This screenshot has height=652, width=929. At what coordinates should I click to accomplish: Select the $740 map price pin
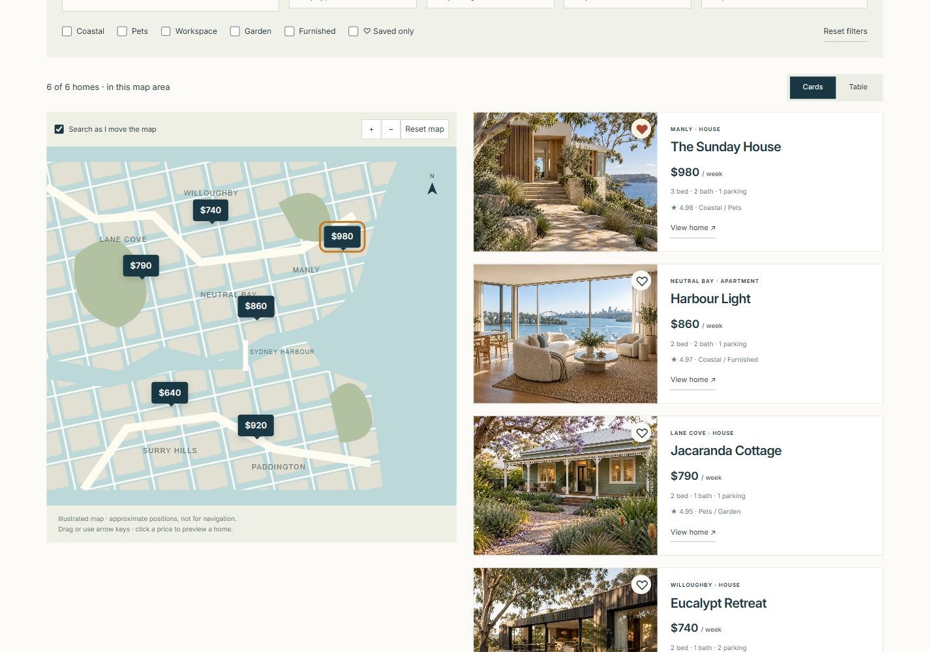point(211,210)
